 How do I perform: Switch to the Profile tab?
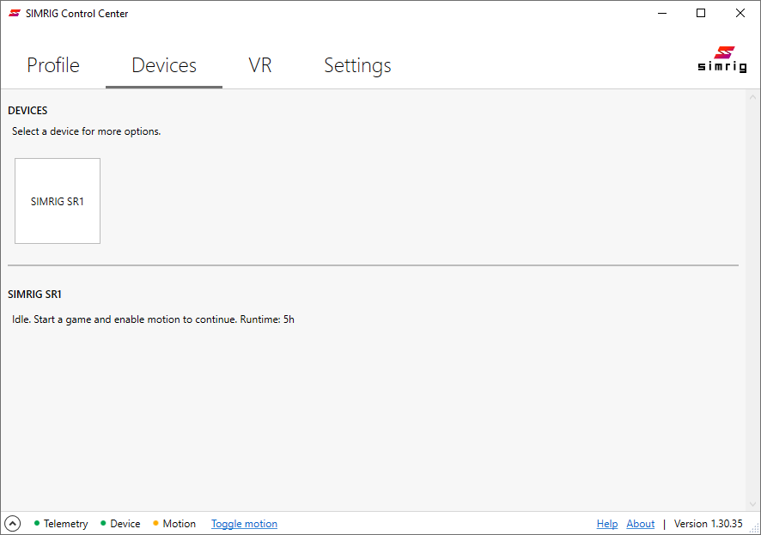click(52, 65)
